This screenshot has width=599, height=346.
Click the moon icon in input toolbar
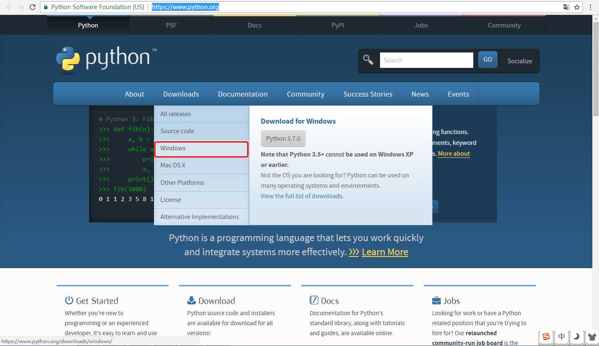576,336
